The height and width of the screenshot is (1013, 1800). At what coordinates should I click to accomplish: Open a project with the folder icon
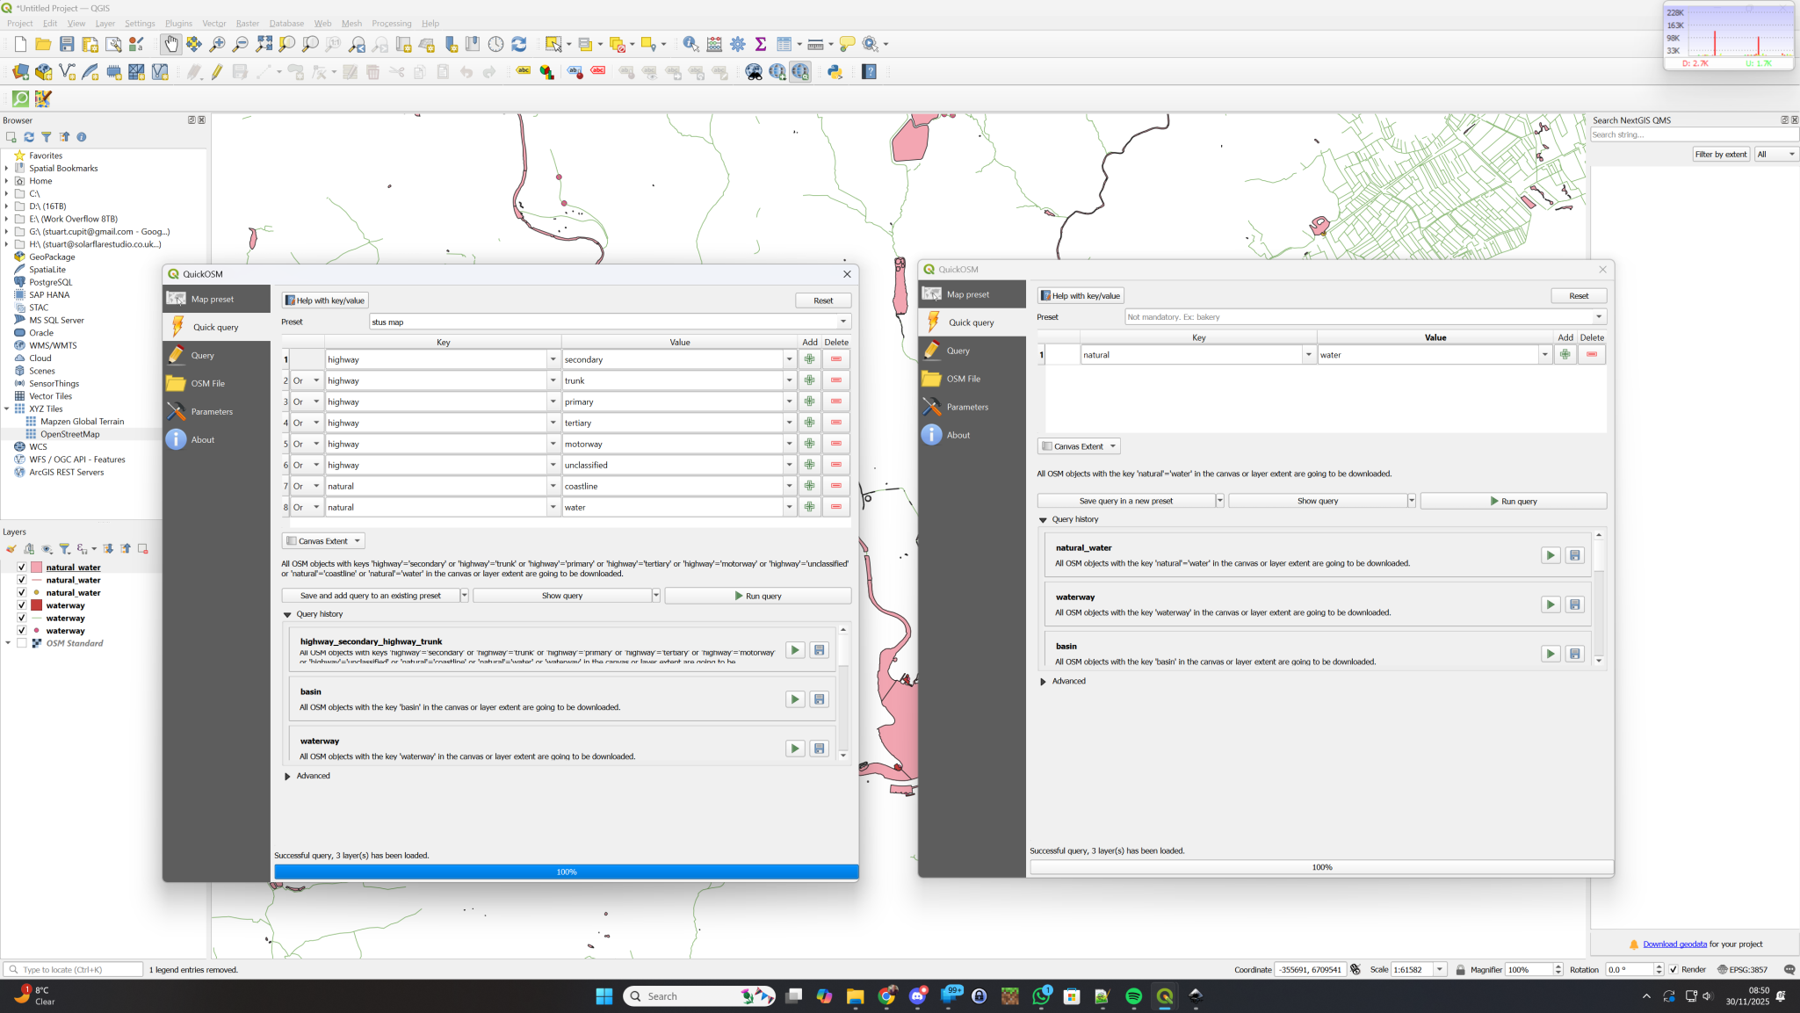click(43, 44)
